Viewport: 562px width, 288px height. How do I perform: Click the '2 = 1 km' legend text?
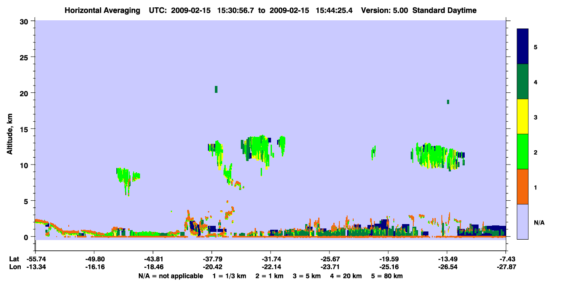click(269, 276)
